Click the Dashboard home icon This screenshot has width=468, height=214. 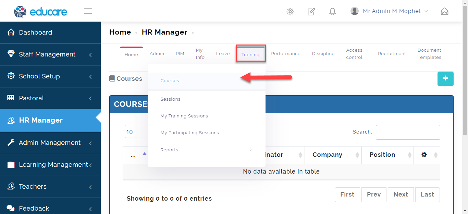[x=11, y=32]
